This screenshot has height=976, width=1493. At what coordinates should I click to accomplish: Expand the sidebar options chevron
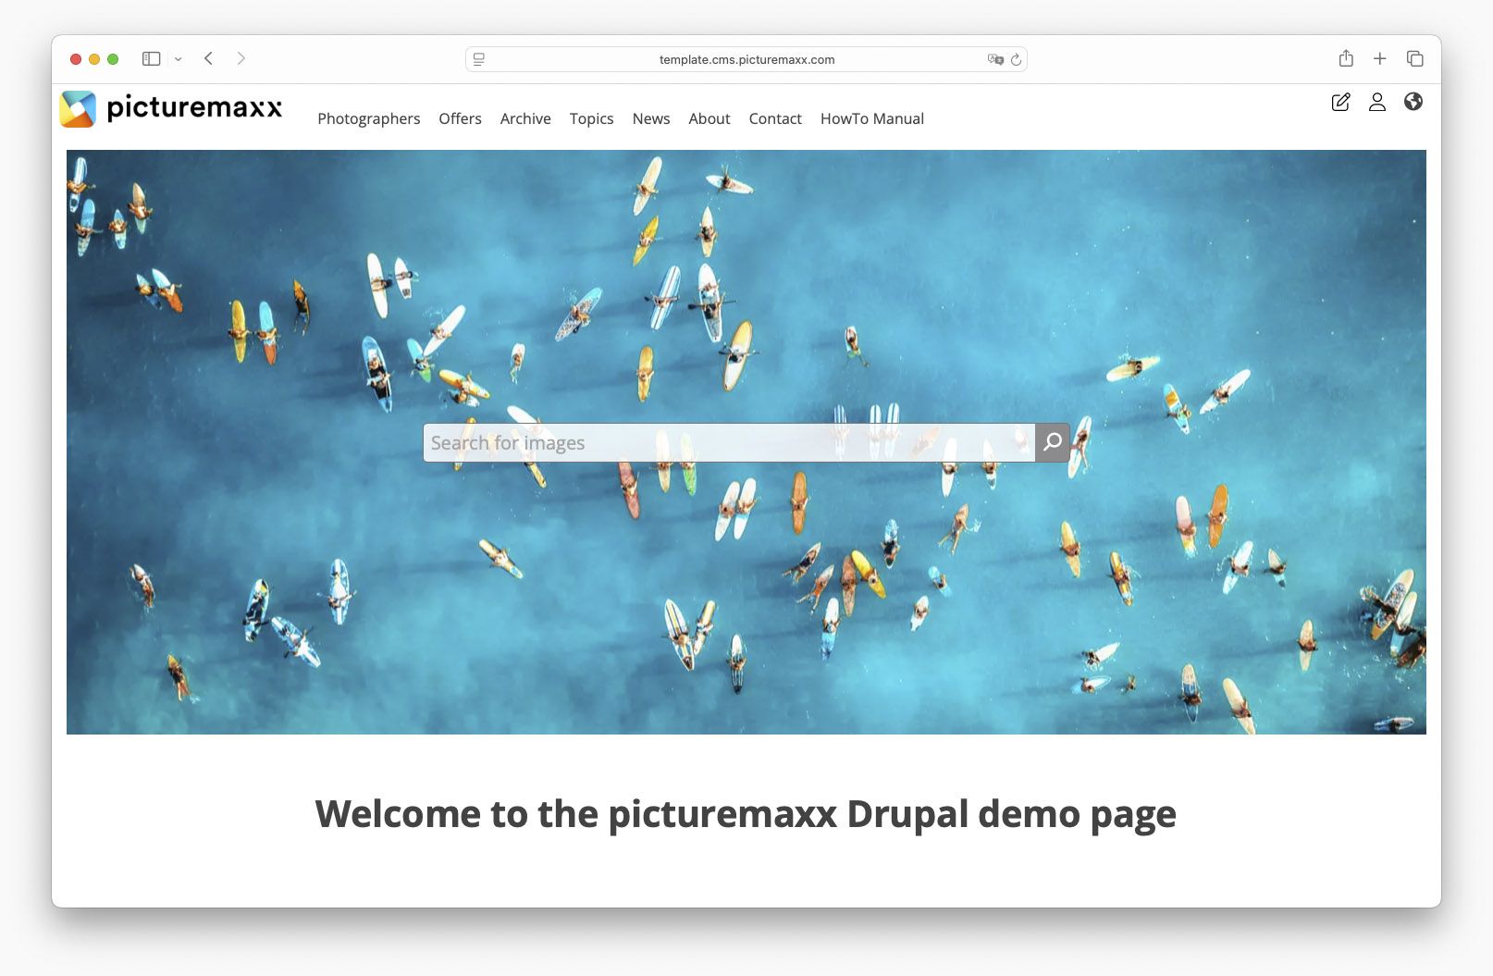coord(179,58)
